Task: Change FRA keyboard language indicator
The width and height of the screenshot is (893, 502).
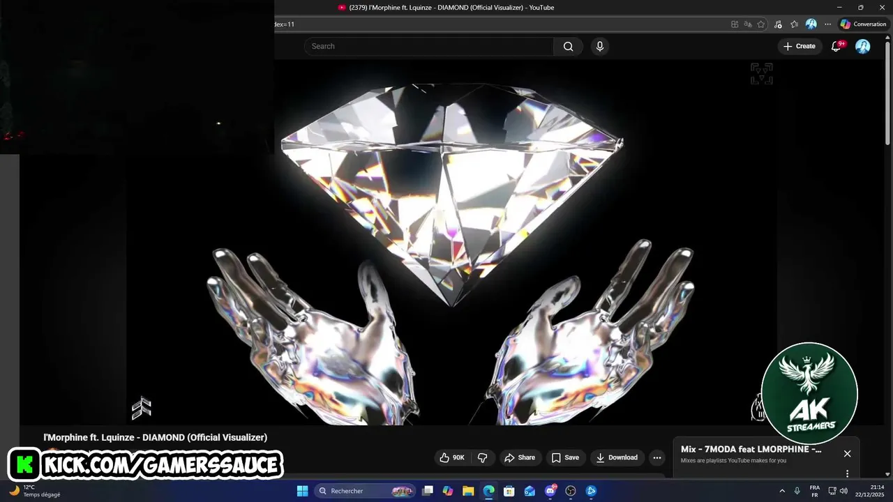Action: [x=815, y=491]
